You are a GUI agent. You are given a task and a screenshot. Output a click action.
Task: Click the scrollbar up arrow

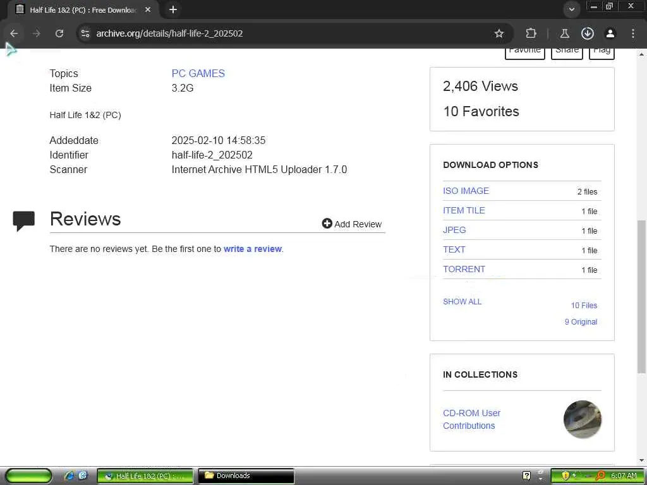click(641, 54)
